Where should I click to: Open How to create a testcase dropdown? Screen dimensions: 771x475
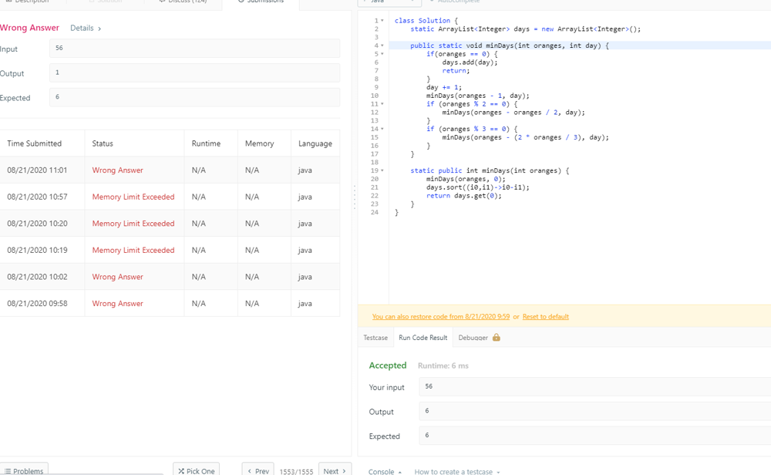tap(456, 472)
